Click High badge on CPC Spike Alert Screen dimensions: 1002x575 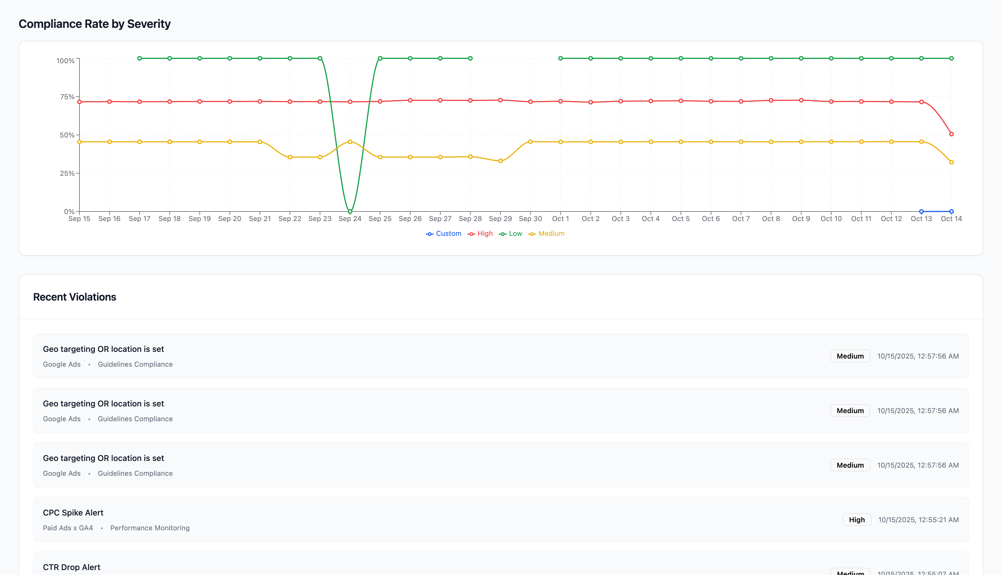857,520
